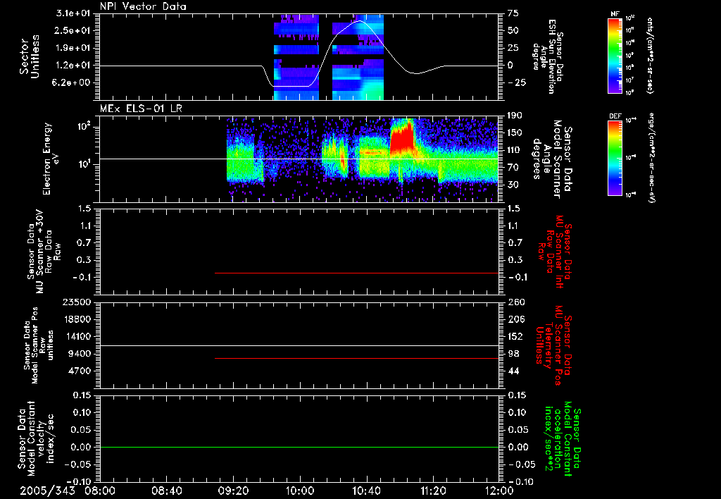Click the DEF energy flux color bar
The height and width of the screenshot is (499, 721).
615,158
